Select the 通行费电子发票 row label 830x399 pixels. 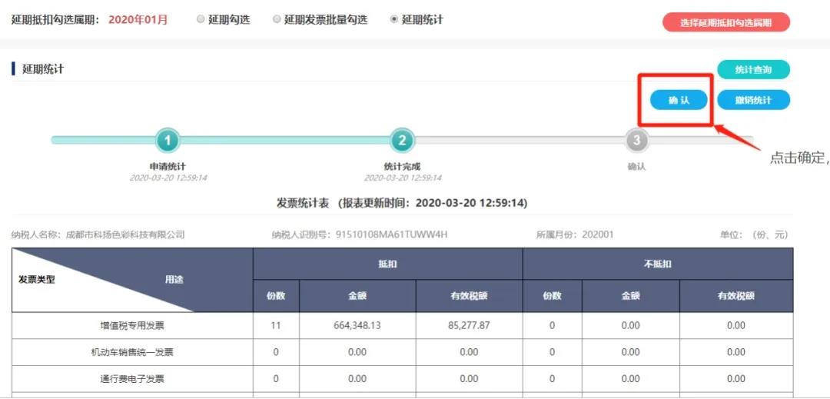[x=132, y=378]
